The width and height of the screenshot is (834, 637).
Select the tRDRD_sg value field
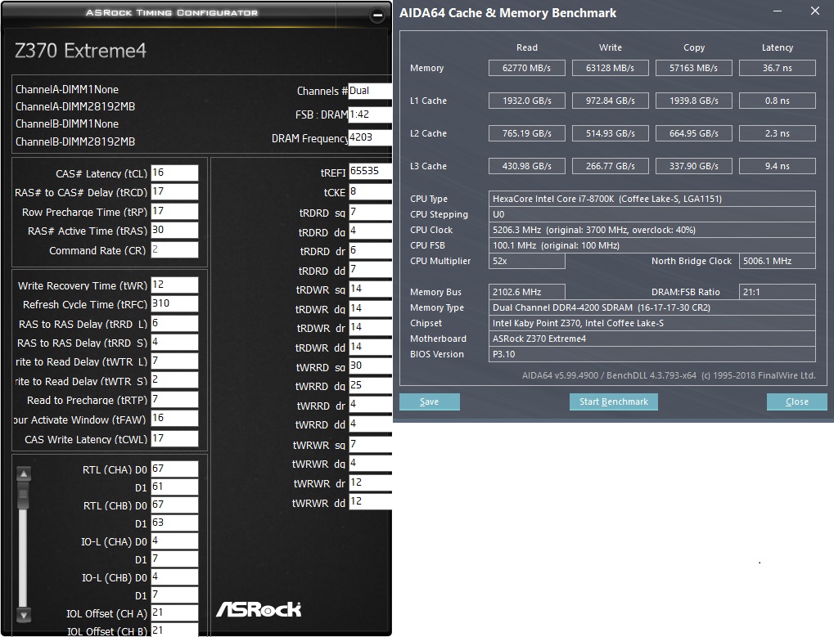[x=370, y=213]
